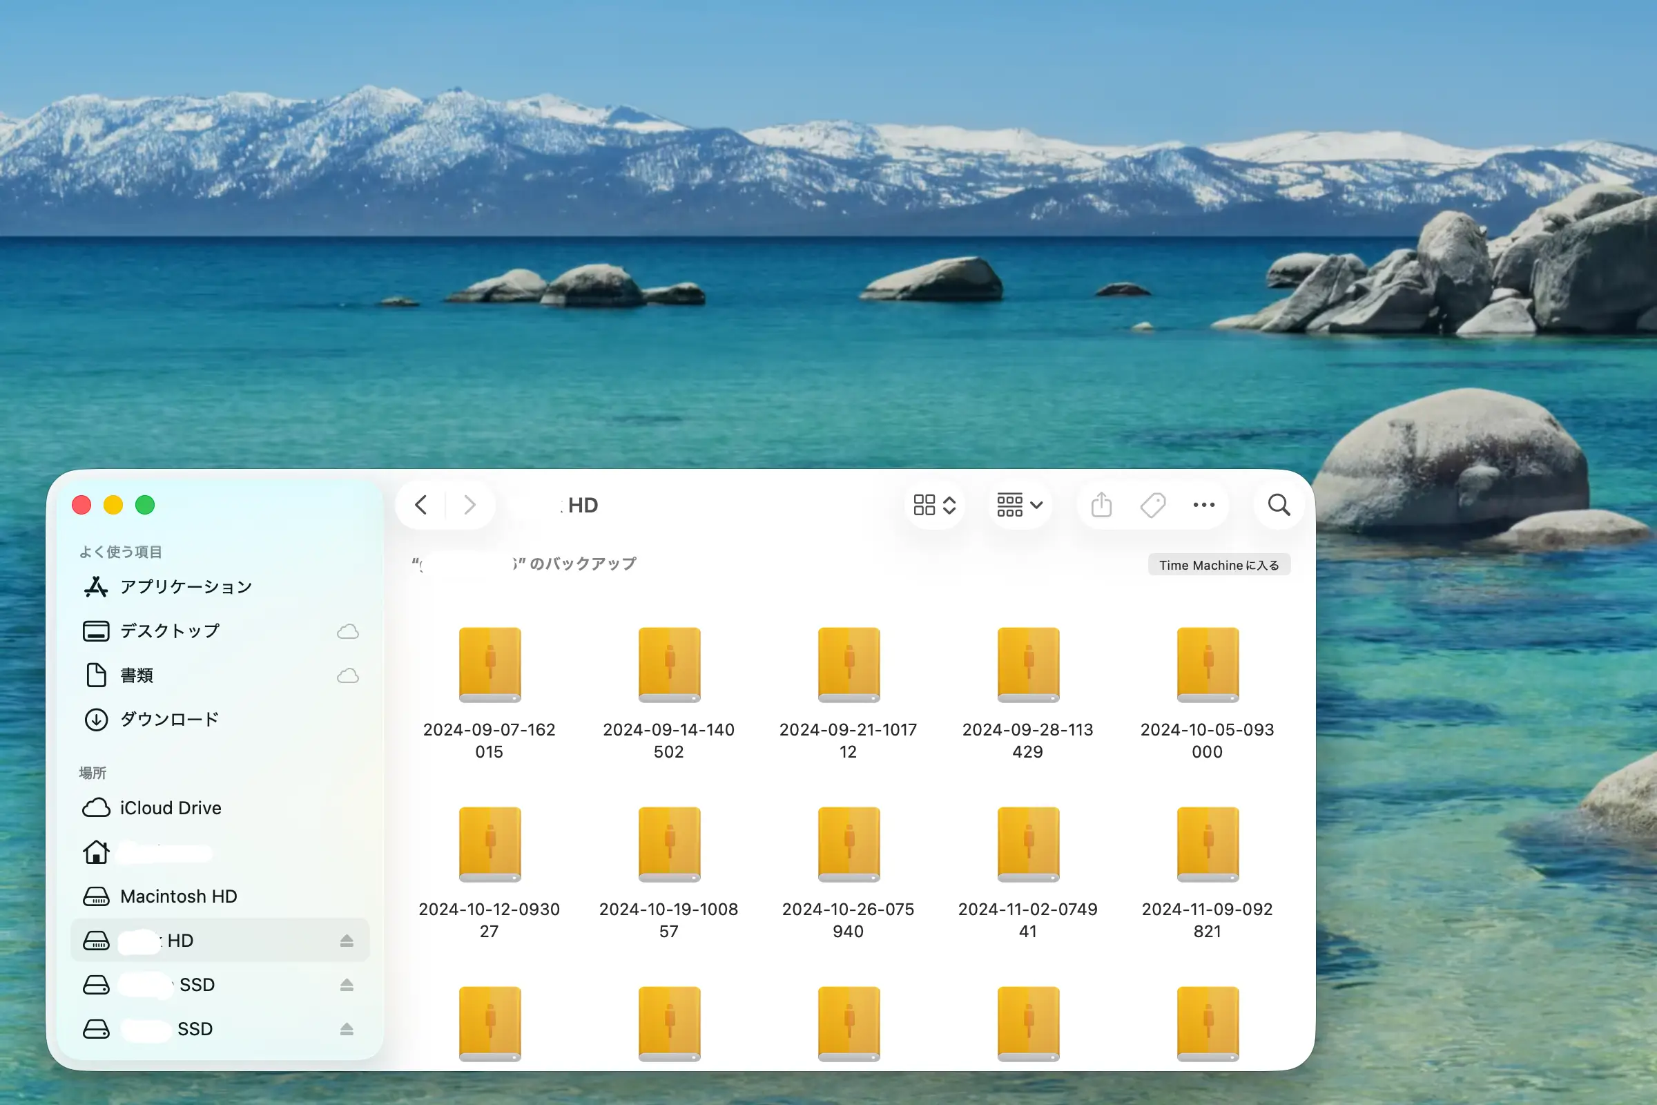Select Macintosh HD in sidebar
Image resolution: width=1657 pixels, height=1105 pixels.
pyautogui.click(x=178, y=896)
